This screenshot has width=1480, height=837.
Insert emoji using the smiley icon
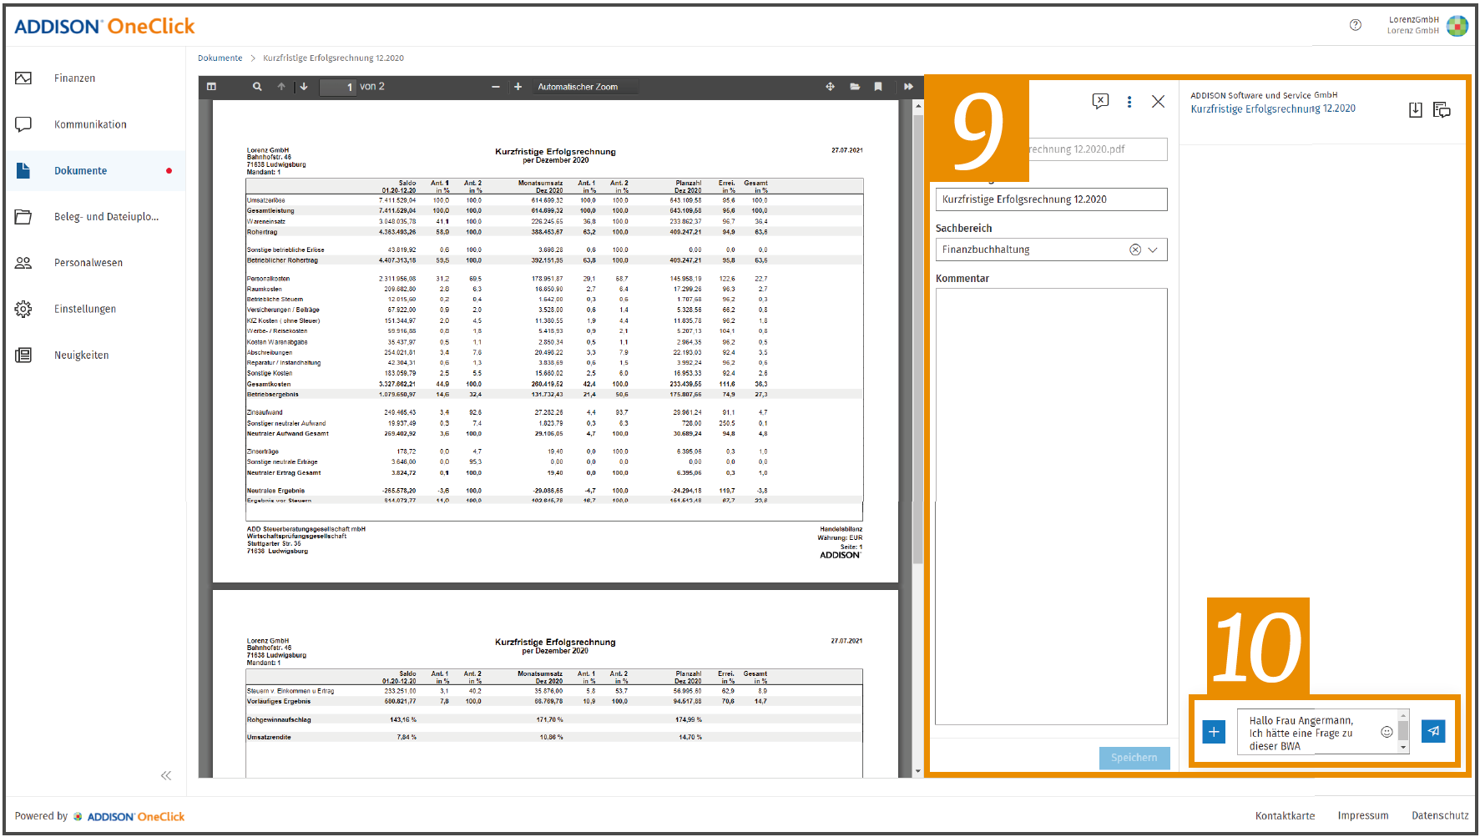tap(1387, 732)
